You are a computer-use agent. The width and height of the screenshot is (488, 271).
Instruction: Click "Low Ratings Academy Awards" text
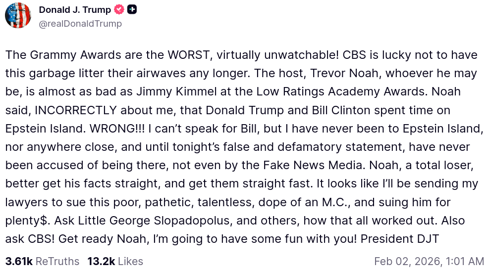357,91
